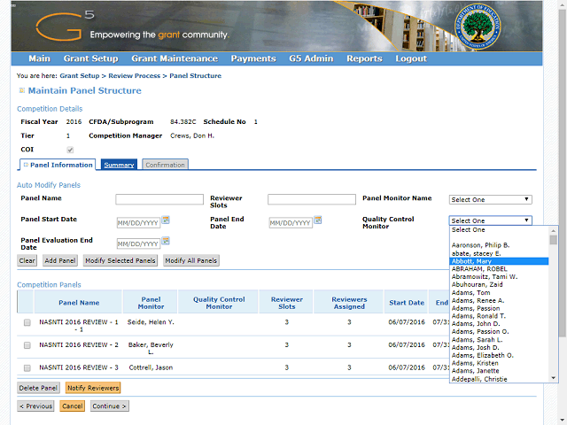This screenshot has height=425, width=567.
Task: Click the Department of Education seal
Action: click(478, 27)
